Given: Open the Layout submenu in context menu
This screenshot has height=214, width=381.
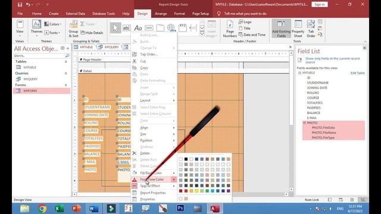Looking at the screenshot, I should [x=154, y=100].
